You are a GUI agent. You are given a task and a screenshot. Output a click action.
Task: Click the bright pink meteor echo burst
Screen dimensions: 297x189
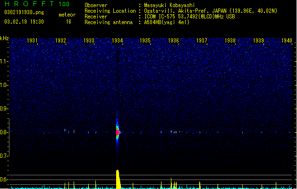click(118, 132)
